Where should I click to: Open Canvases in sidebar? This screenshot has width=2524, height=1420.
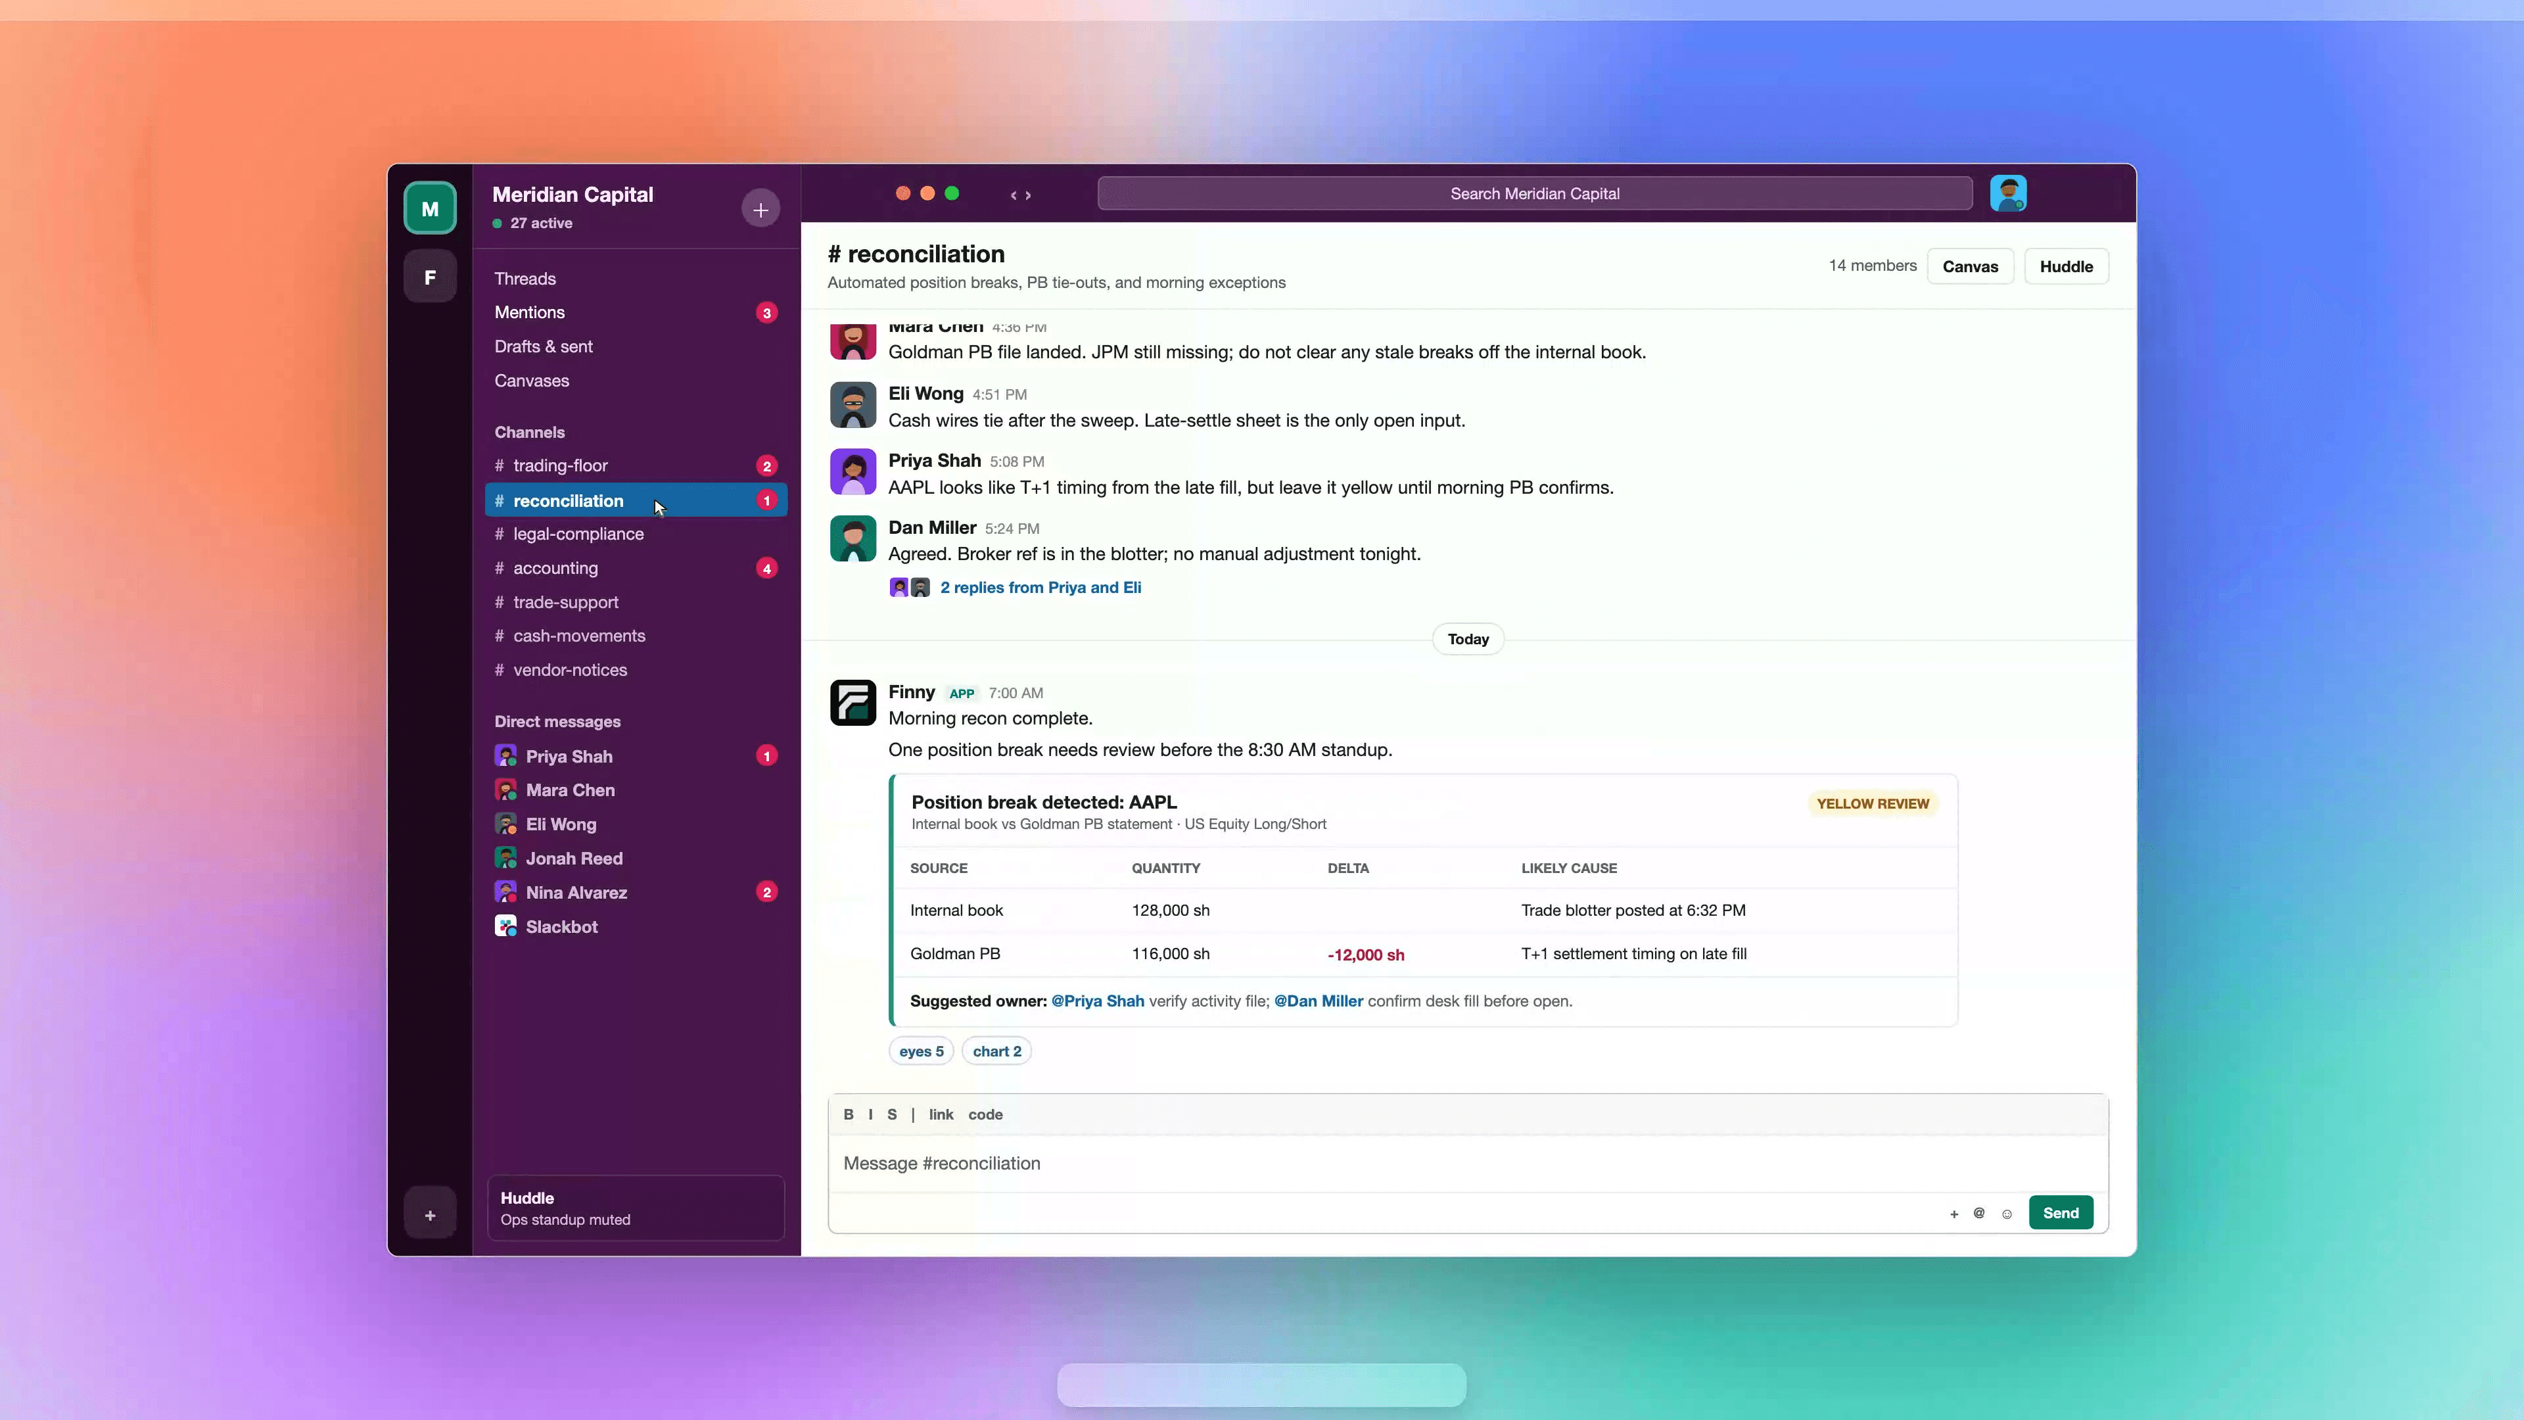click(x=532, y=380)
